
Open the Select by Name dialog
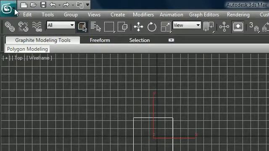click(95, 26)
